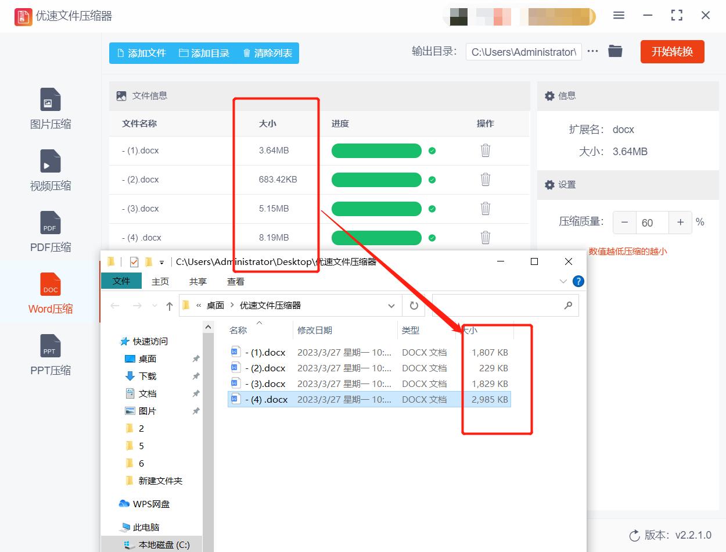
Task: Open the 视频压缩 compression mode
Action: pos(50,170)
